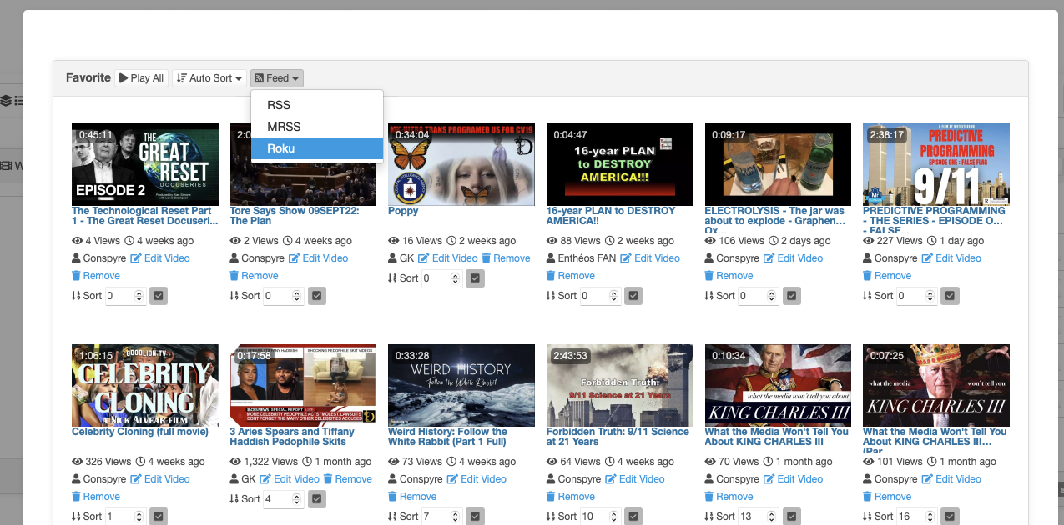Edit Video for Tore Says Show
This screenshot has width=1064, height=525.
318,258
